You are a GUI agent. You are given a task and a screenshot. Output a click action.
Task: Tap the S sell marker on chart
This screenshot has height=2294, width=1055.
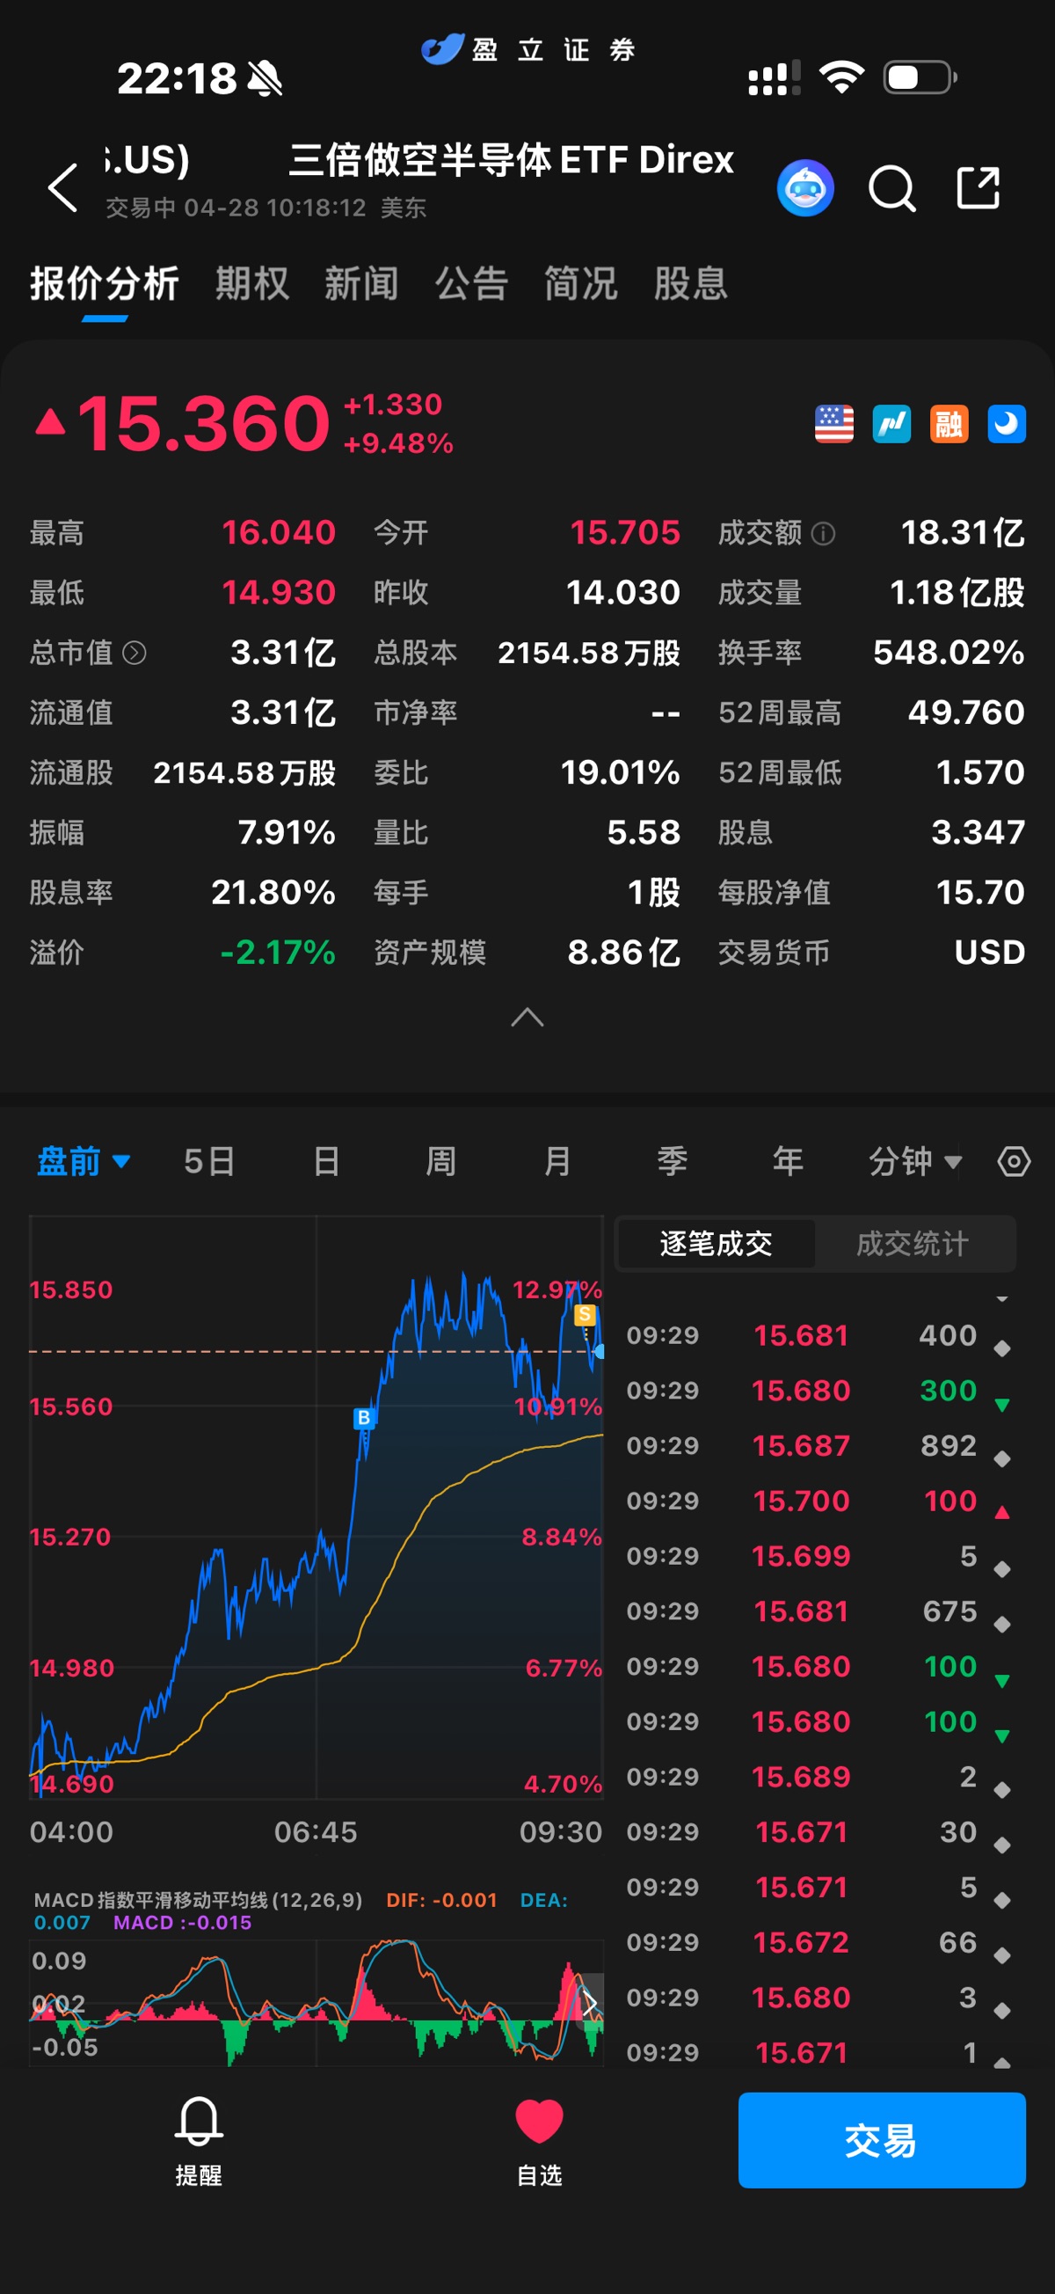585,1313
